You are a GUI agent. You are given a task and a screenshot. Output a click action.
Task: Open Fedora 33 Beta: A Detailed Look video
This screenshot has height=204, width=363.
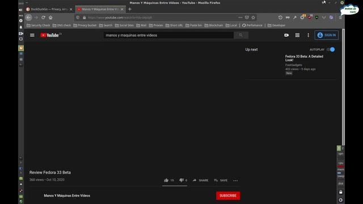[x=304, y=58]
